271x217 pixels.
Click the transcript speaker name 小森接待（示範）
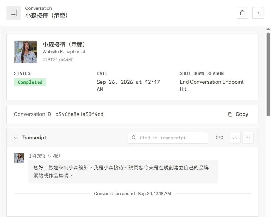coord(44,156)
